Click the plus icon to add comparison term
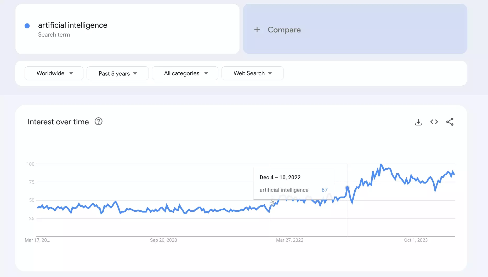The height and width of the screenshot is (277, 488). 257,30
